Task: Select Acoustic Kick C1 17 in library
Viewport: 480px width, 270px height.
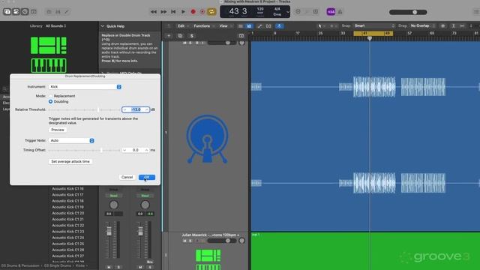Action: click(x=68, y=195)
